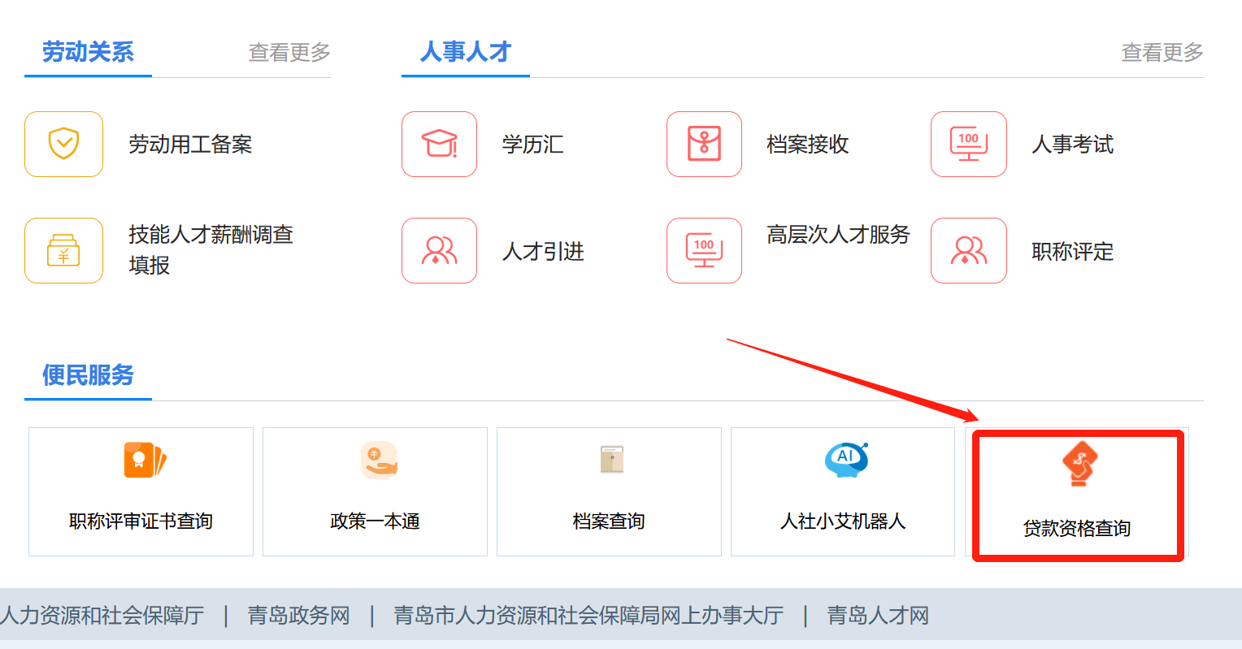The height and width of the screenshot is (649, 1242).
Task: Click 查看更多 next to 劳动关系
Action: click(289, 53)
